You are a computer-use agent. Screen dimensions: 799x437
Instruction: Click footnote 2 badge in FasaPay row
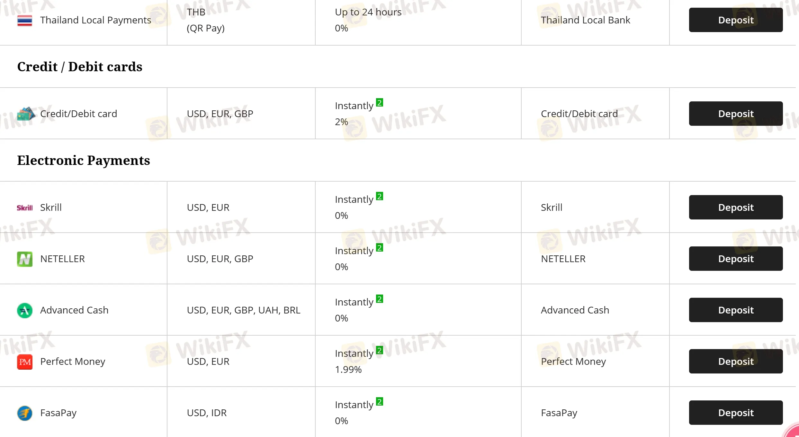point(380,402)
